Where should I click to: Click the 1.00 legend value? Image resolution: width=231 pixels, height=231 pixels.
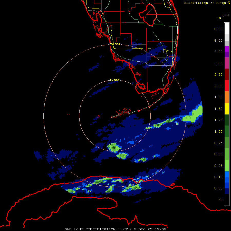218,132
